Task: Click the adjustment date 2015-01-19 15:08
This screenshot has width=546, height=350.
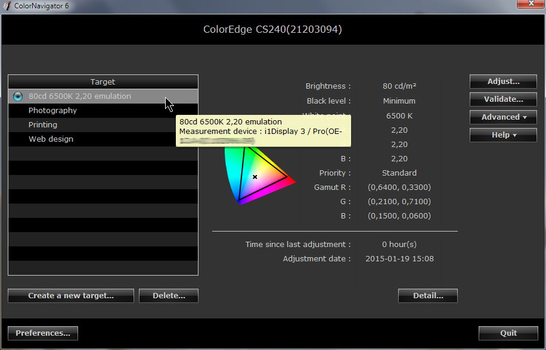Action: [x=399, y=259]
